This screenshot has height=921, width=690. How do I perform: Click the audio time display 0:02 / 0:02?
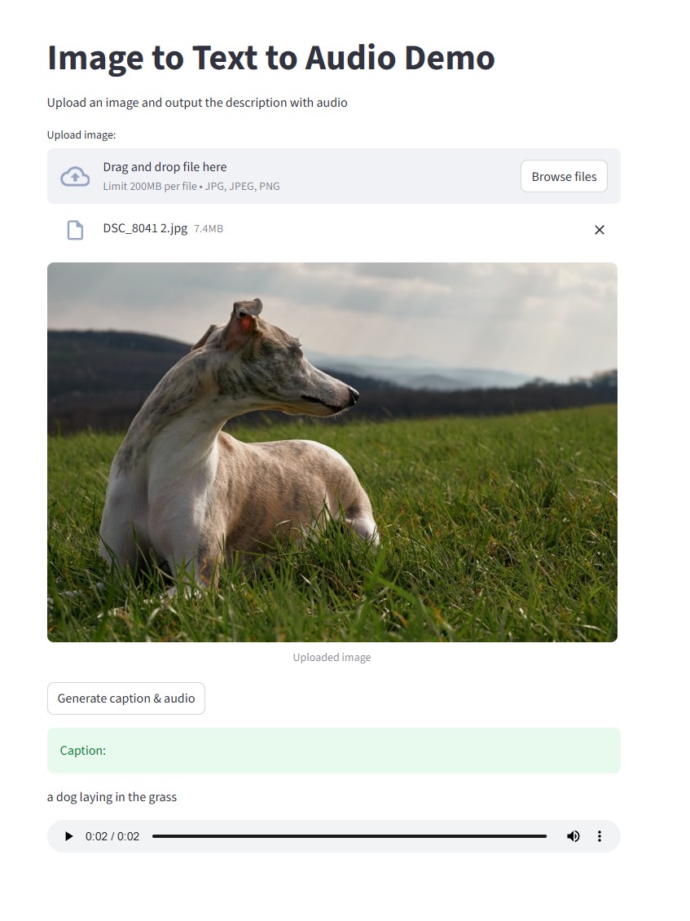point(112,836)
